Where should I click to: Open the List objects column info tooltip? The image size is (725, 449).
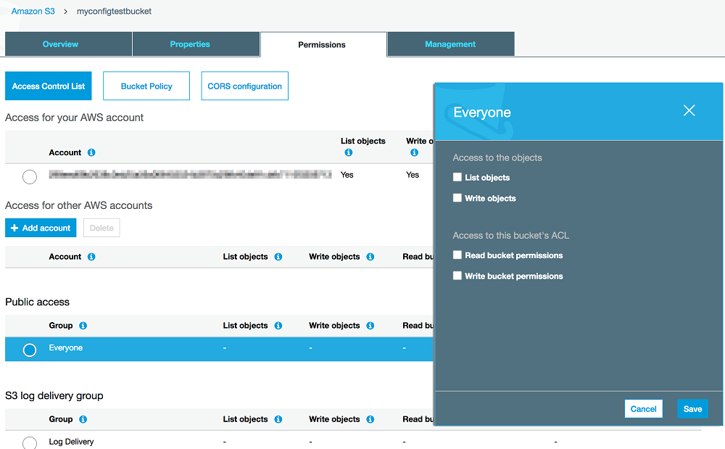click(x=349, y=152)
